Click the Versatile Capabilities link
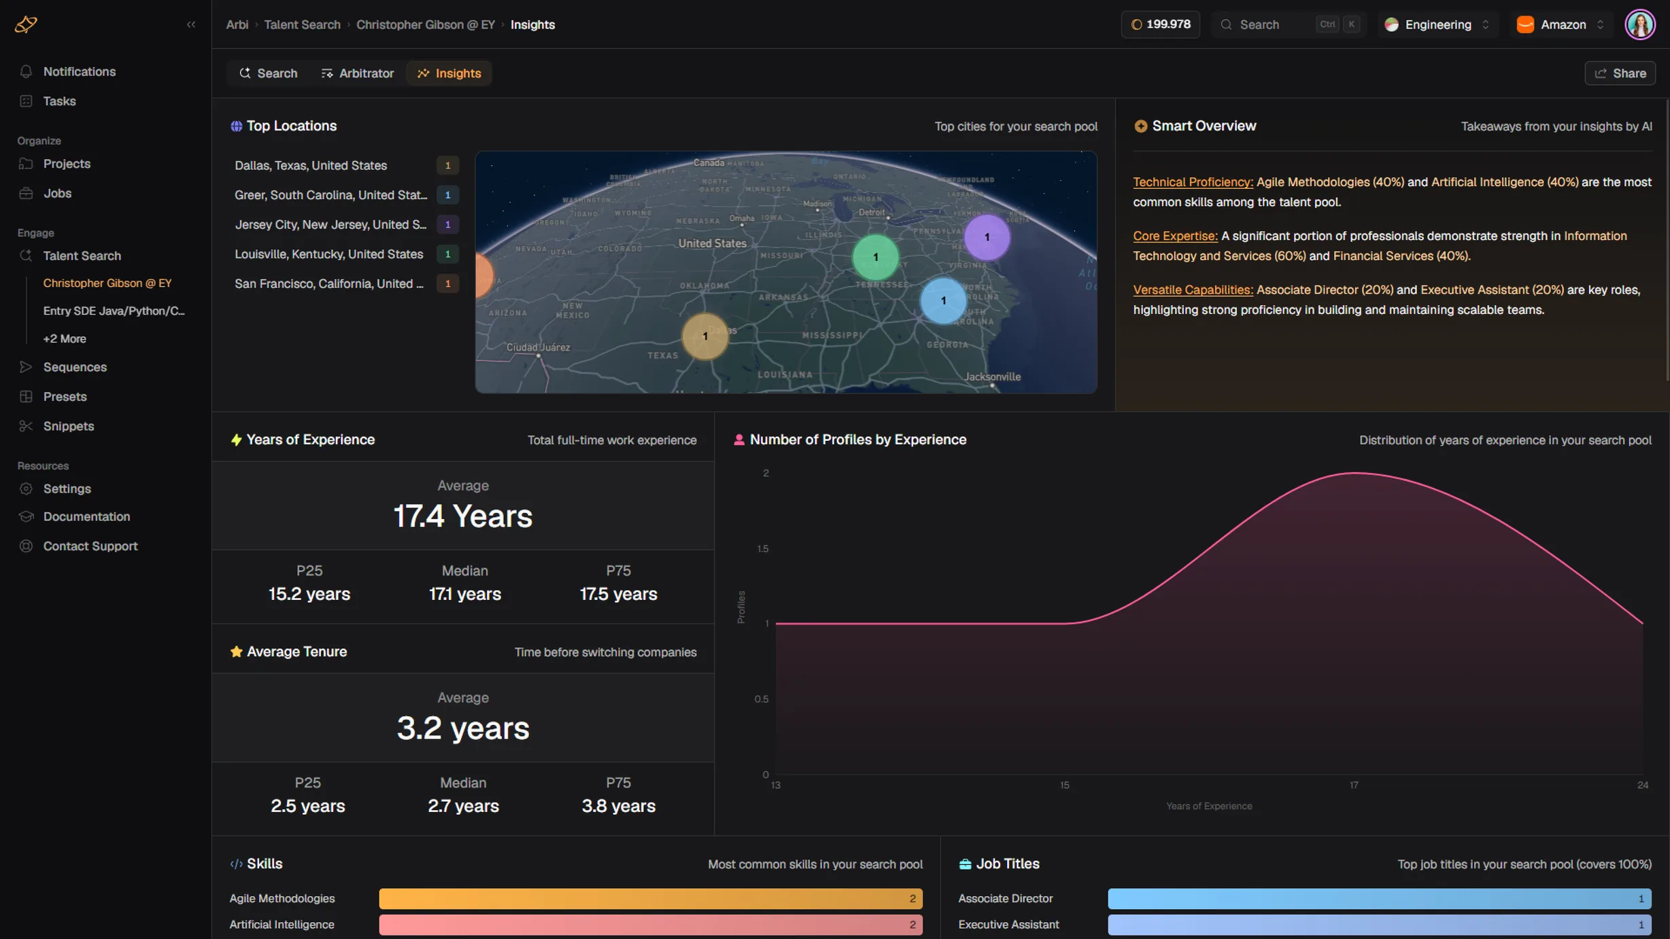This screenshot has width=1670, height=939. (x=1193, y=289)
